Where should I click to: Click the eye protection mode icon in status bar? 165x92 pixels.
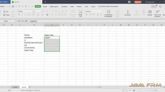coord(134,90)
